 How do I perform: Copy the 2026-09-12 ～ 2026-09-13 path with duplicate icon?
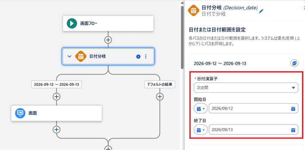click(294, 63)
